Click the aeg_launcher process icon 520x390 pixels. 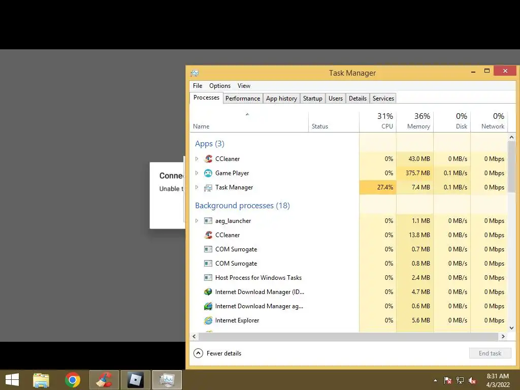(x=208, y=221)
